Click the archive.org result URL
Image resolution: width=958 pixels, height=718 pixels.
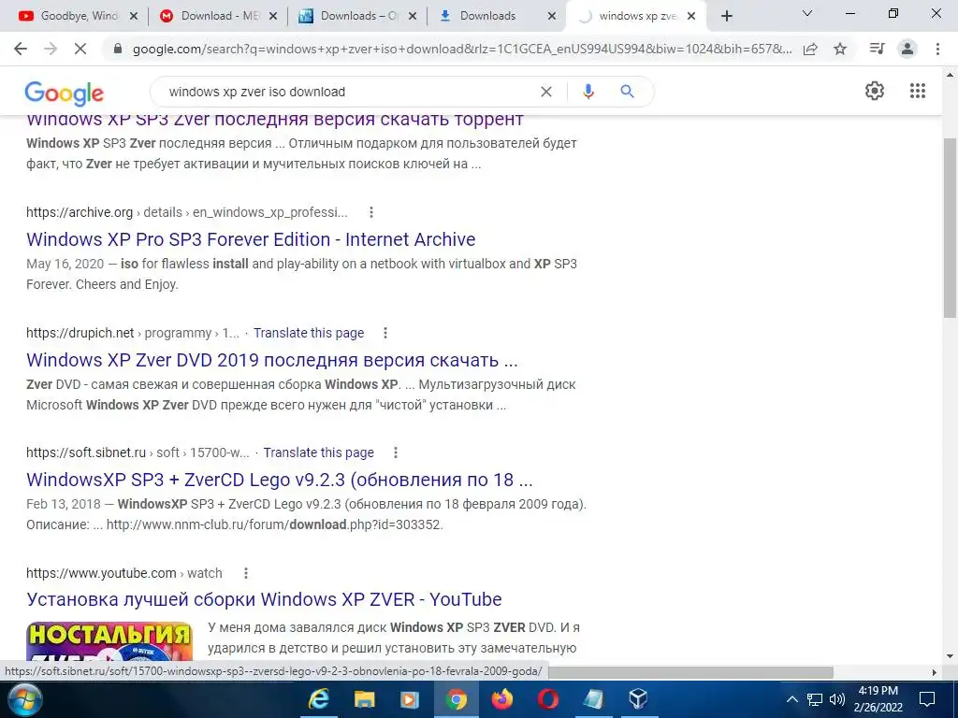pyautogui.click(x=186, y=212)
